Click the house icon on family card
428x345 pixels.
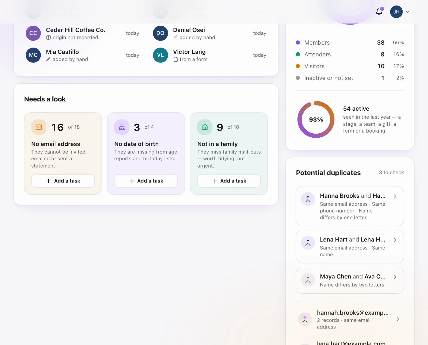(205, 127)
